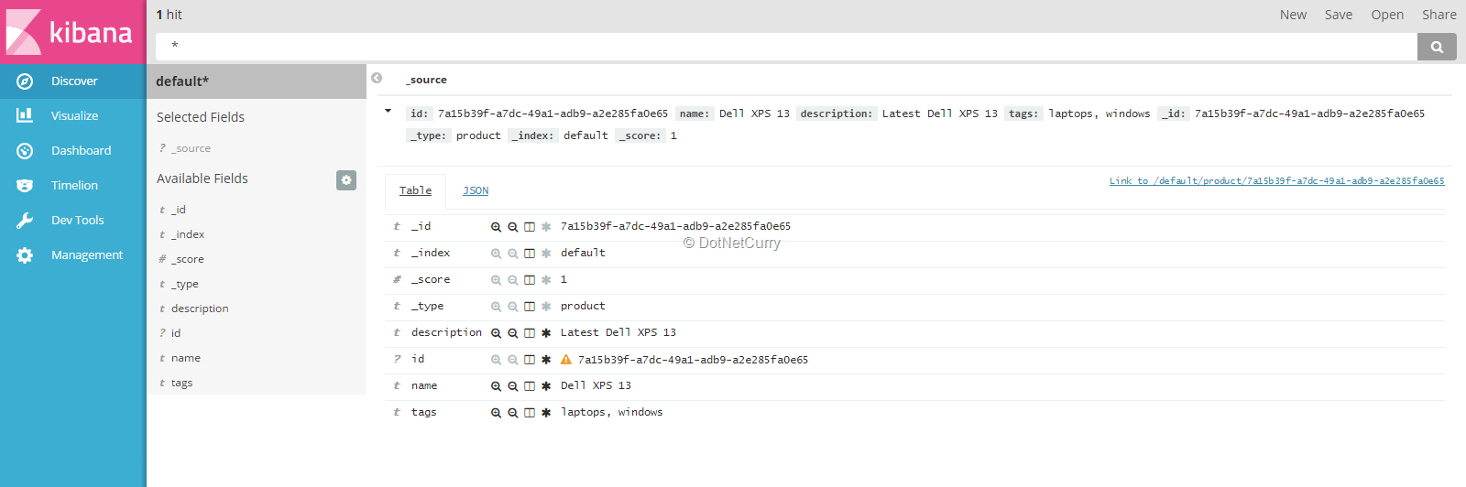Open the document link to default/product
This screenshot has height=487, width=1466.
(1276, 181)
